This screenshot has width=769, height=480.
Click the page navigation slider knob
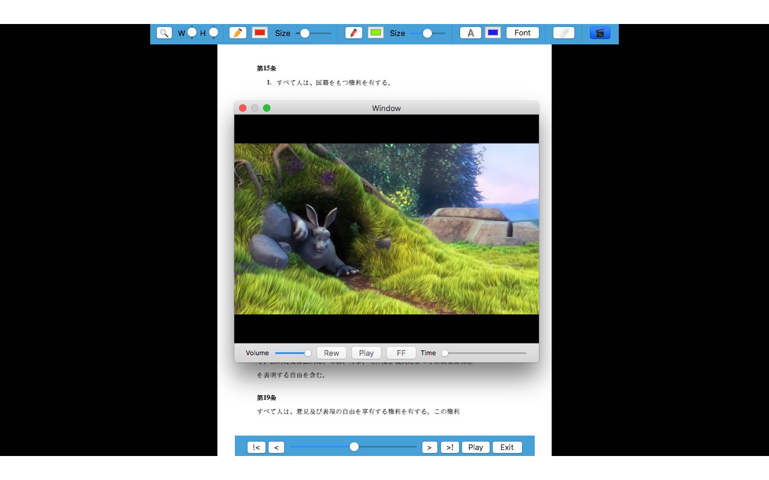coord(354,446)
